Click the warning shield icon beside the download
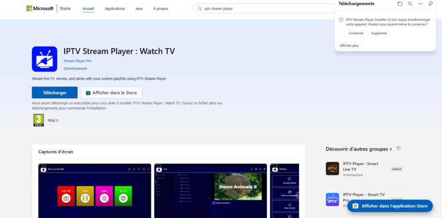Viewport: 442px width, 218px height. click(341, 20)
